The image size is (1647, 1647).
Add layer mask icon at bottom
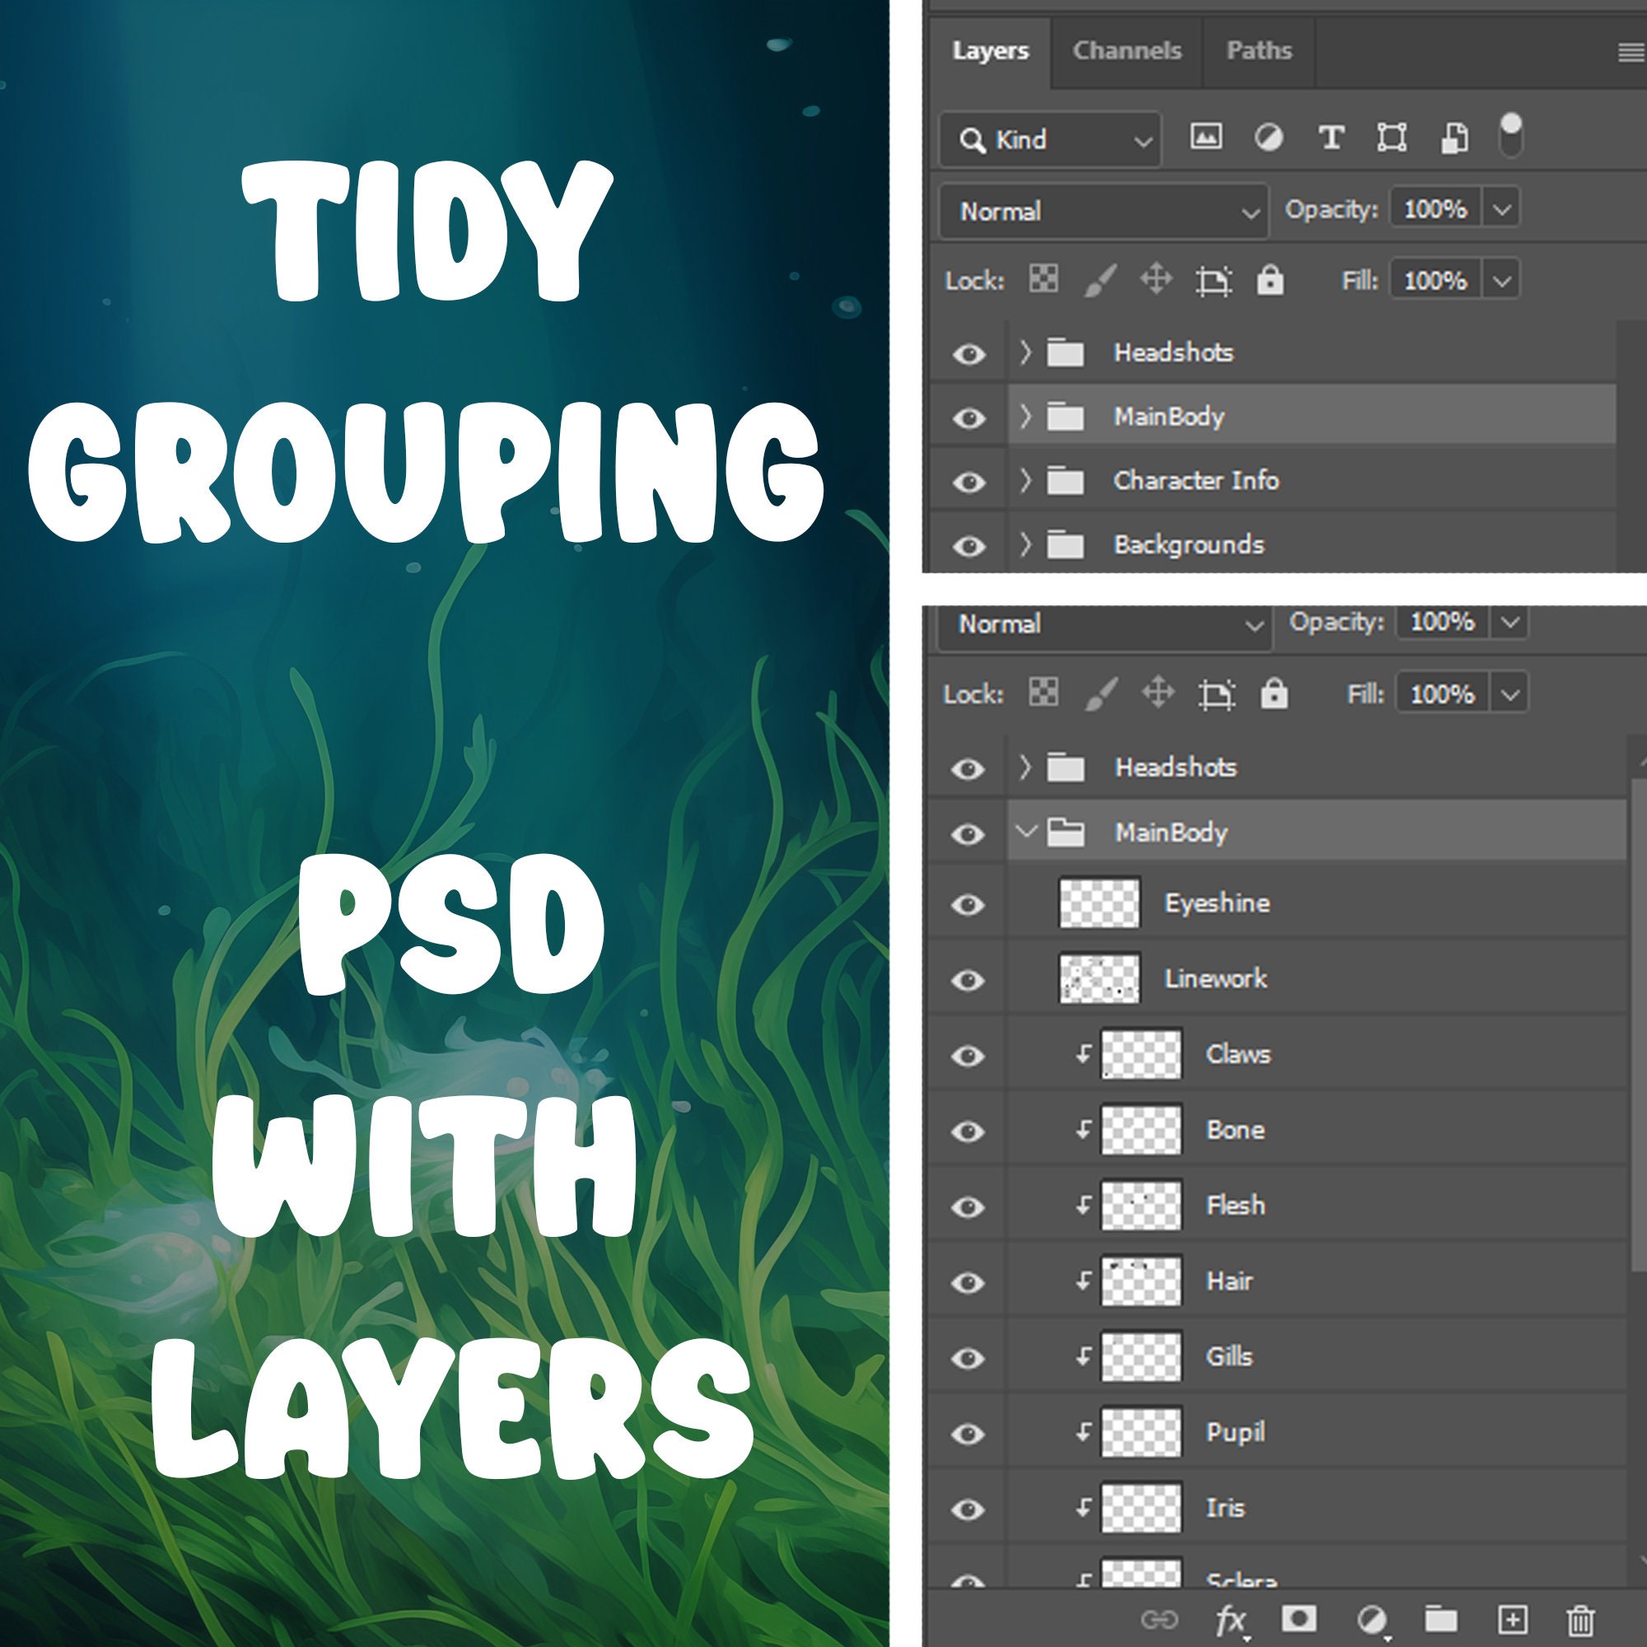(1299, 1617)
